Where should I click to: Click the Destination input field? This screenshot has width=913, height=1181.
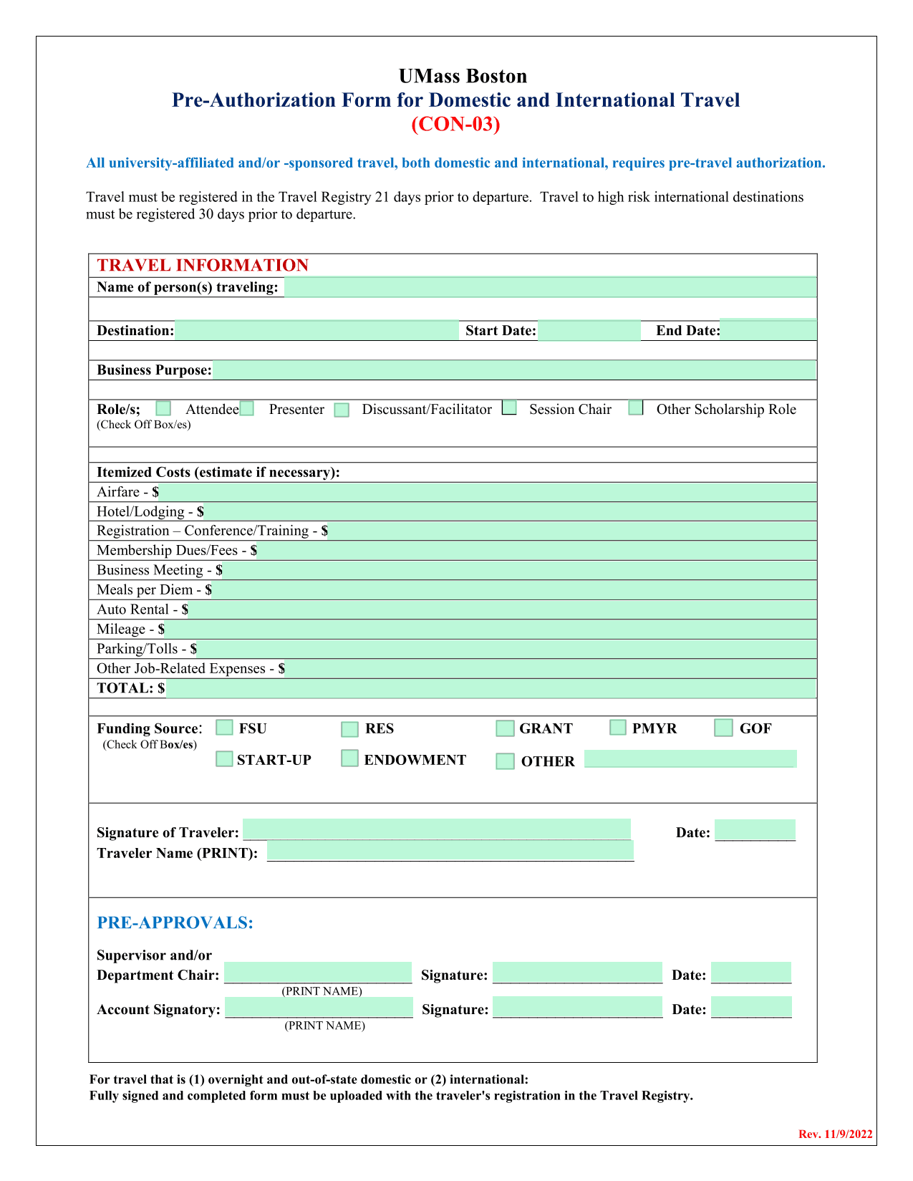coord(317,330)
